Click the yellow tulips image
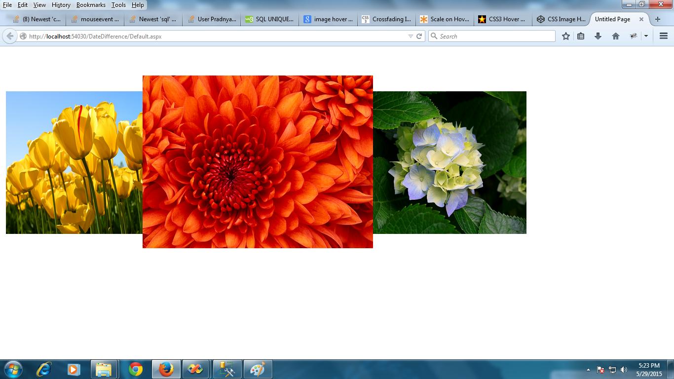 [74, 162]
